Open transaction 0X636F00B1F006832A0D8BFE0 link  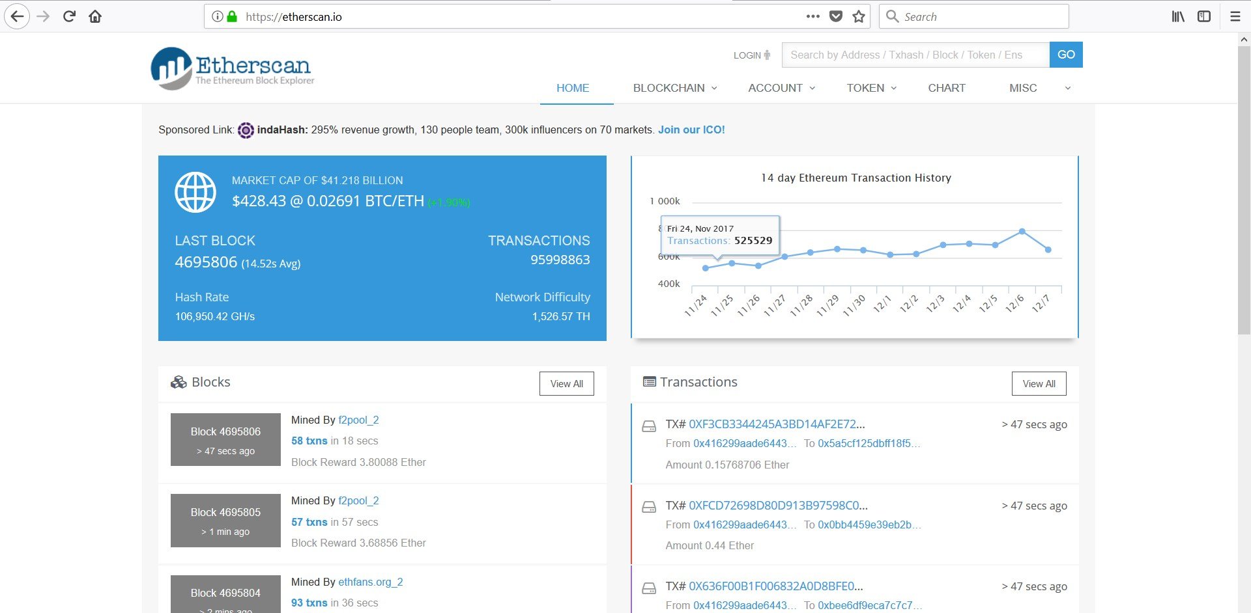pyautogui.click(x=776, y=586)
